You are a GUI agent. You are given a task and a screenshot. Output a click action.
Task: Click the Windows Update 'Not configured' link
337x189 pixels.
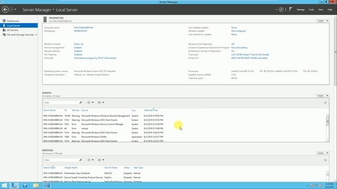239,31
